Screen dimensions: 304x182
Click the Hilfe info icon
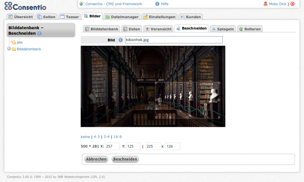pos(157,4)
